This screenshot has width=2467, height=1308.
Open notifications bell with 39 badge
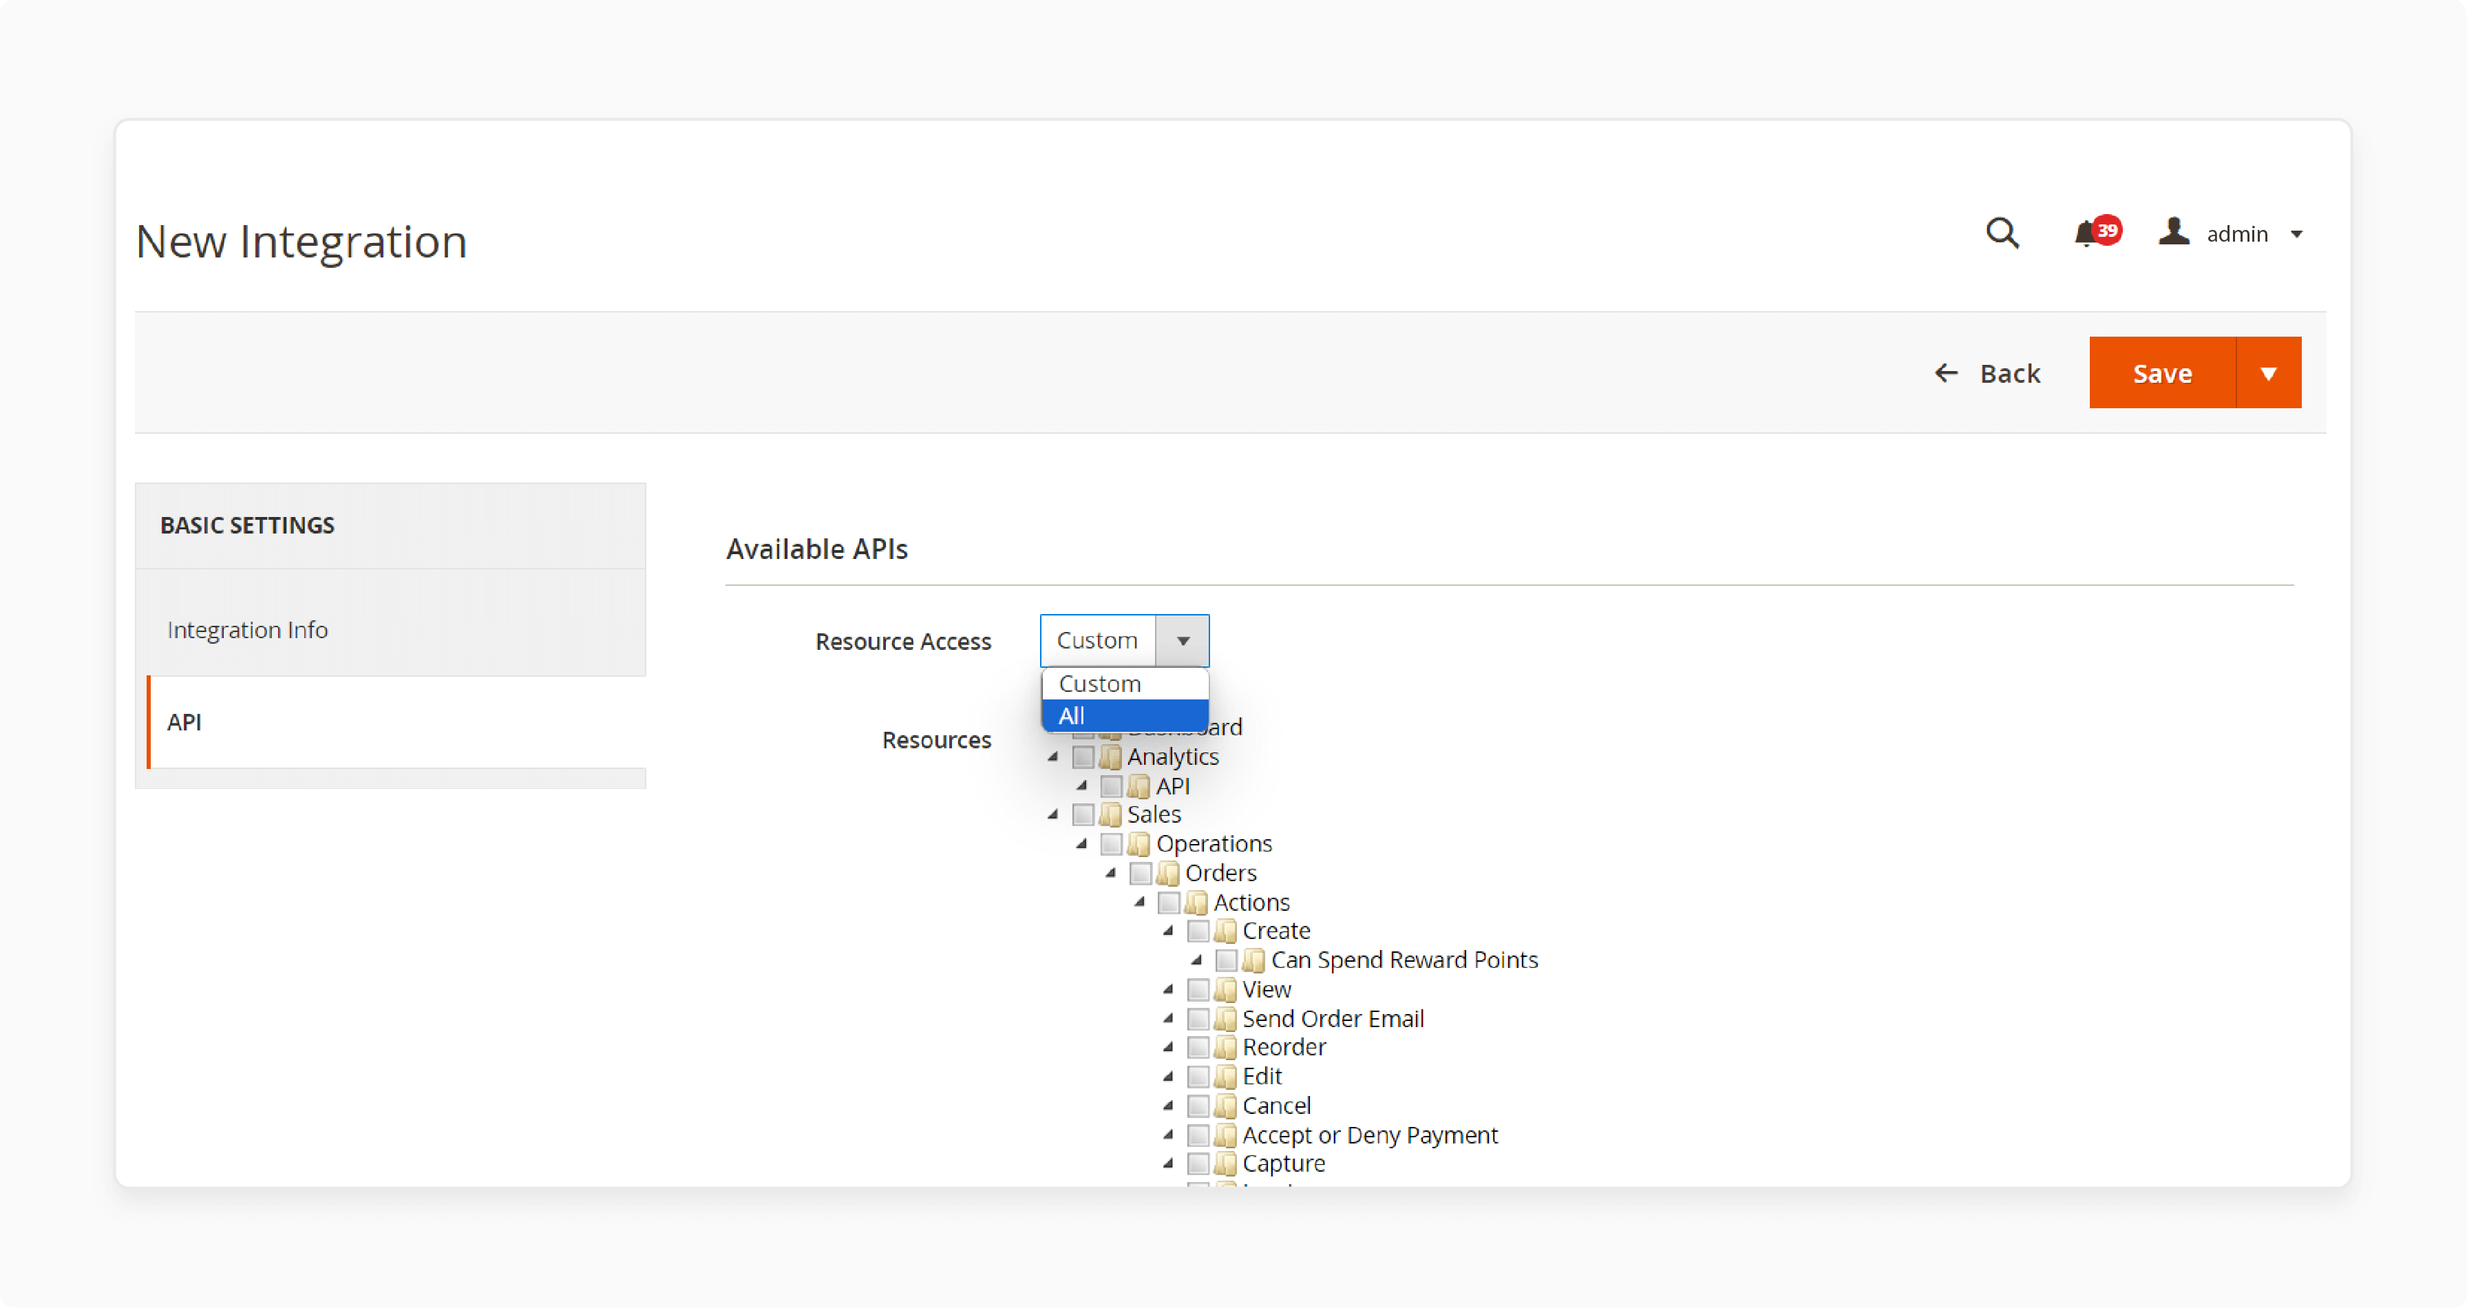(2097, 233)
